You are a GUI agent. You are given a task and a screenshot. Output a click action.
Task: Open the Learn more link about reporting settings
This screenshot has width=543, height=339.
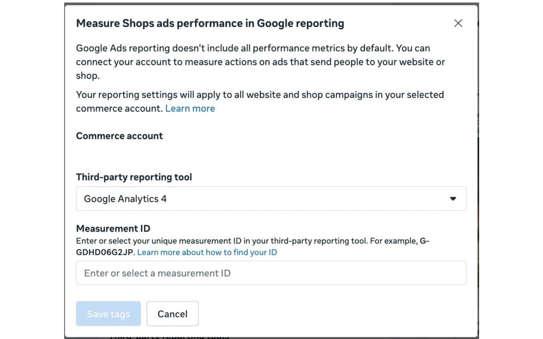click(x=190, y=108)
